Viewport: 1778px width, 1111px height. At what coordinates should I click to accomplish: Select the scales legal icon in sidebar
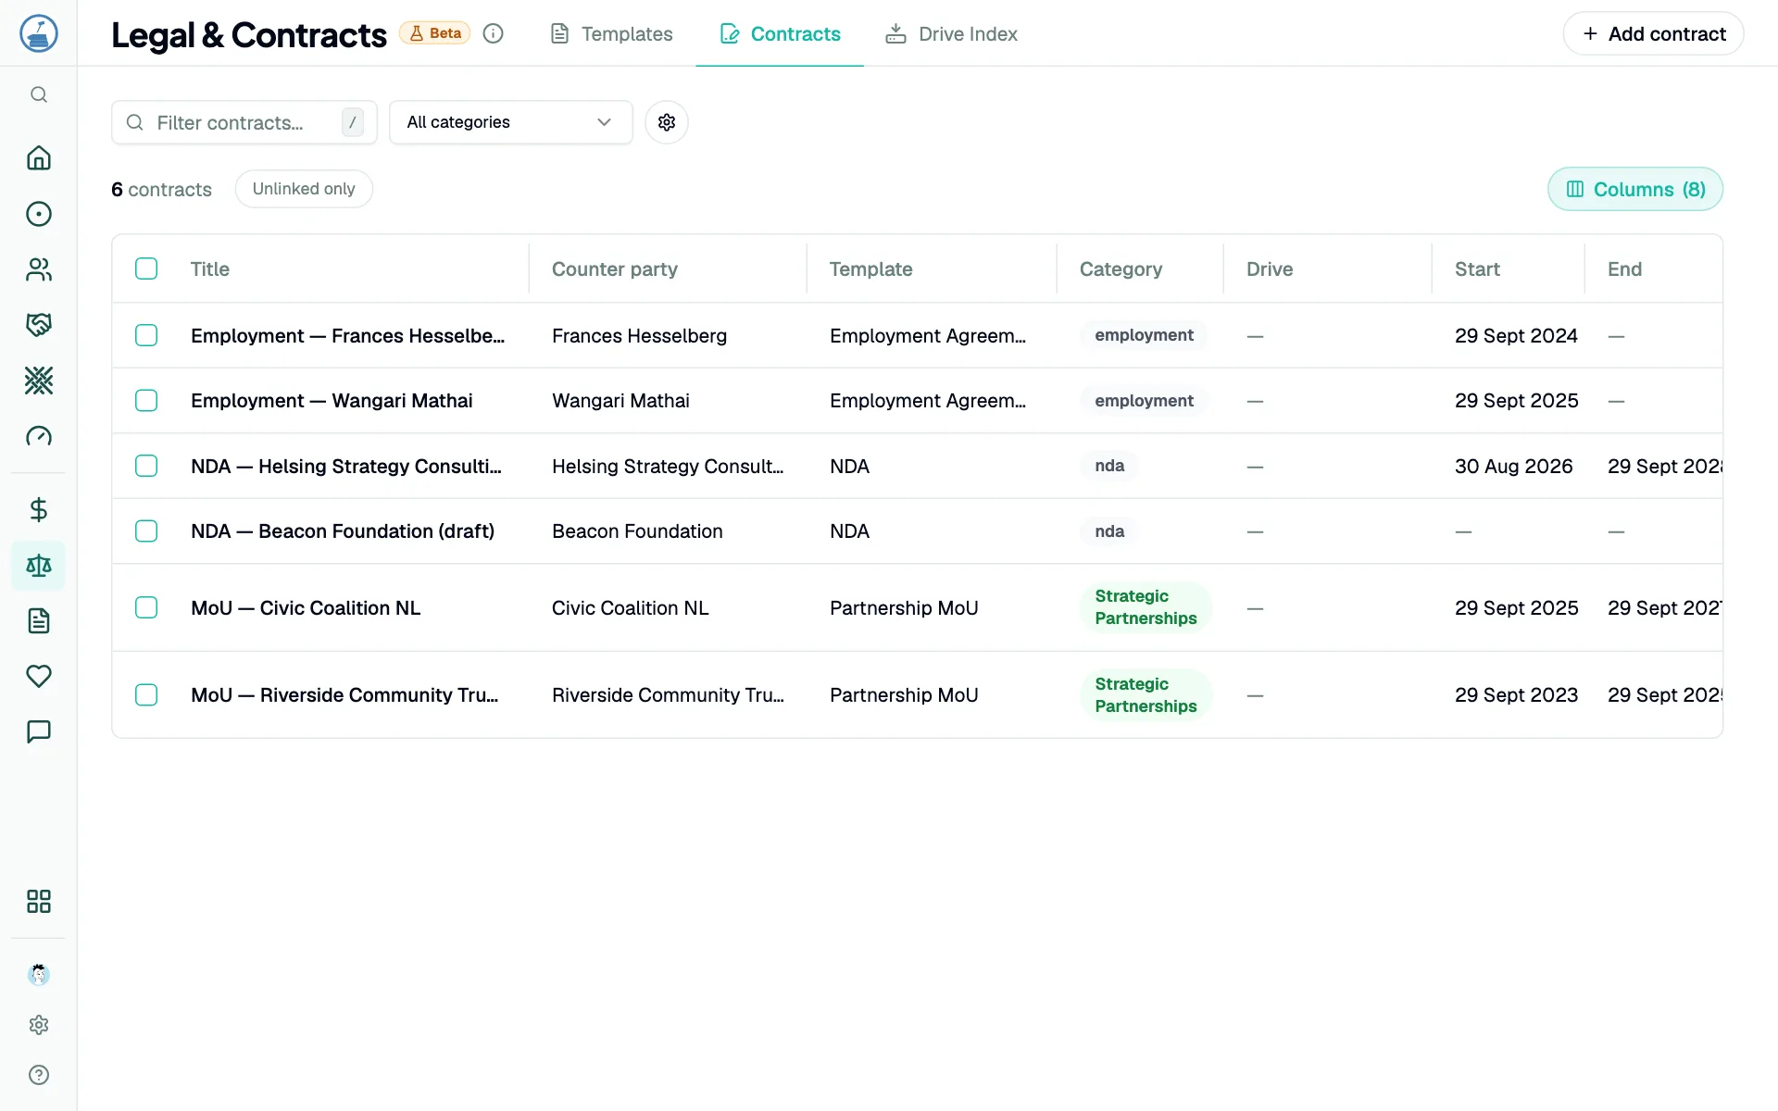click(38, 565)
